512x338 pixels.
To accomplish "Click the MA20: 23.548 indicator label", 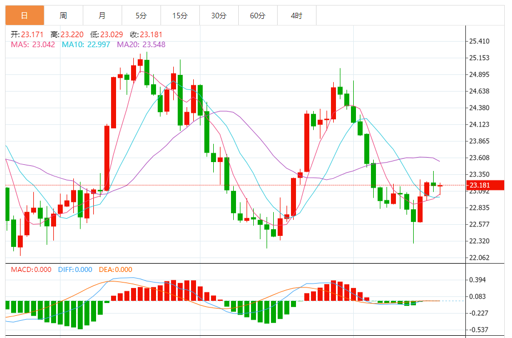I will point(141,44).
